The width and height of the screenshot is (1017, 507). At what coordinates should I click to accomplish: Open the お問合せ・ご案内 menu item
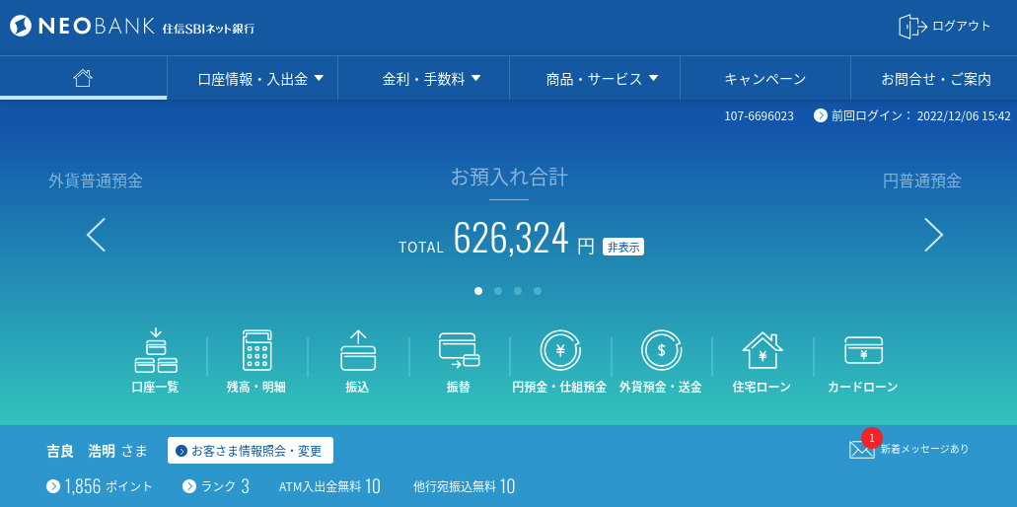click(x=934, y=79)
